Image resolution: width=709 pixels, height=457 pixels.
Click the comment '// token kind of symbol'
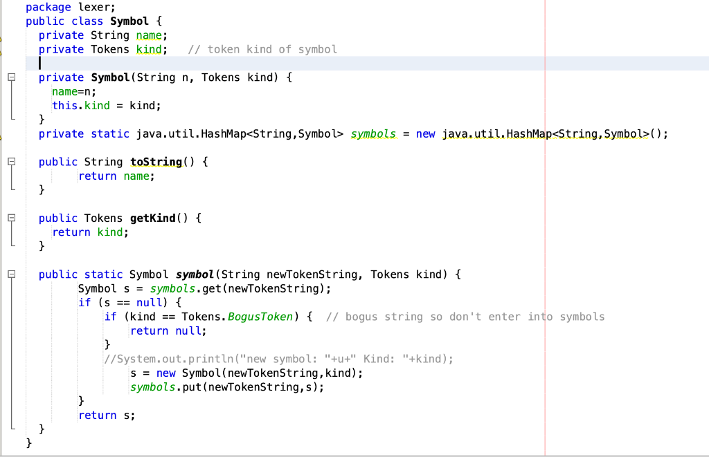[x=262, y=49]
